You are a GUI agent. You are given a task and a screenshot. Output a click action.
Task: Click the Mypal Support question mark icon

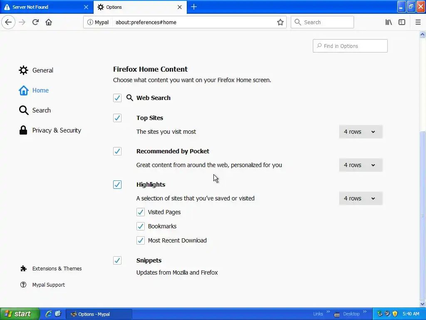coord(23,285)
